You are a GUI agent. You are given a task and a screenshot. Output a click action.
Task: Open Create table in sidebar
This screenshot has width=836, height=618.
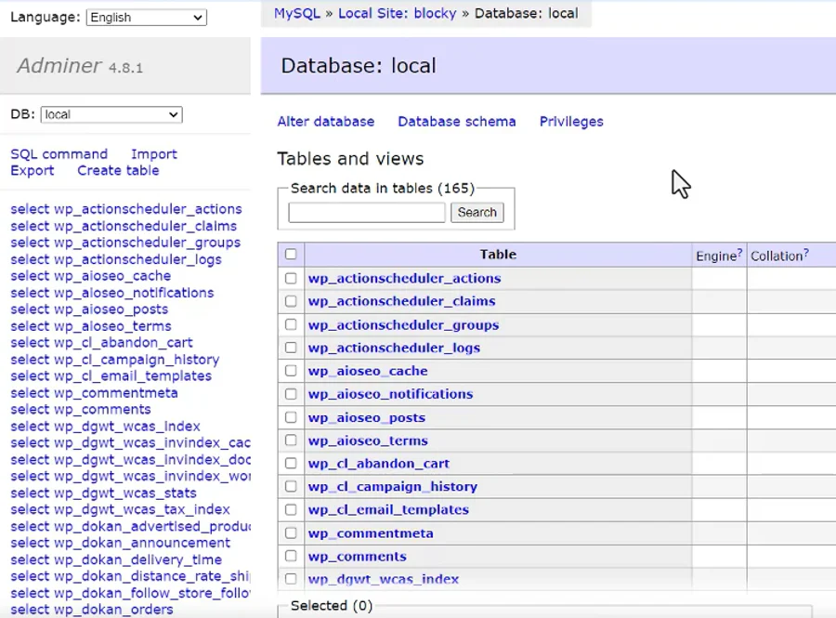[x=118, y=171]
